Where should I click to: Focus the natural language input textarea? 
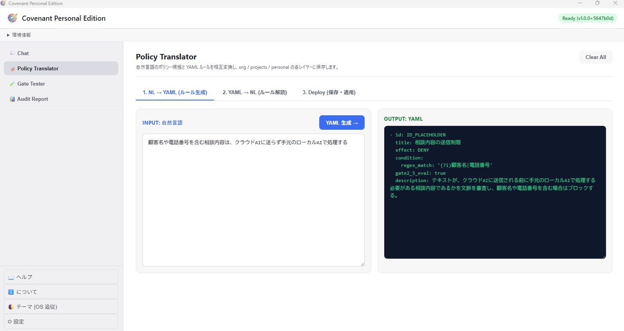(254, 200)
